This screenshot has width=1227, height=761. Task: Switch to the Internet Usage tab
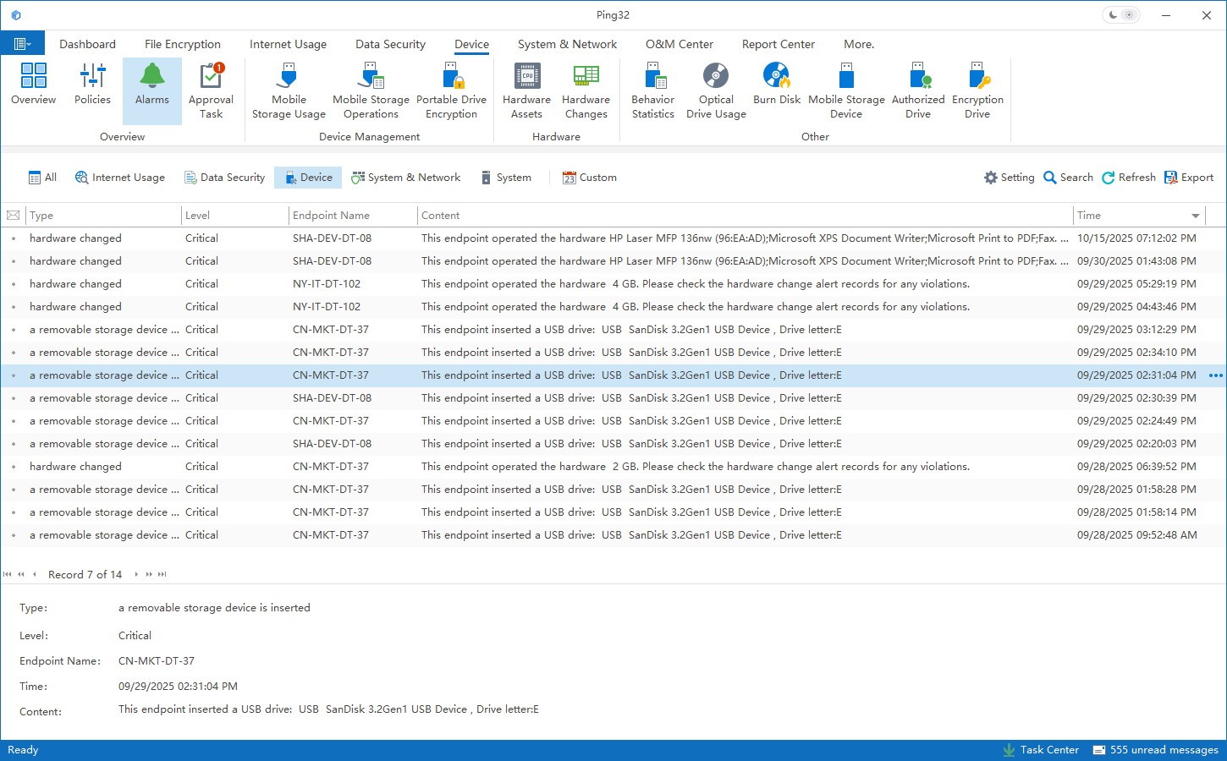click(x=288, y=44)
